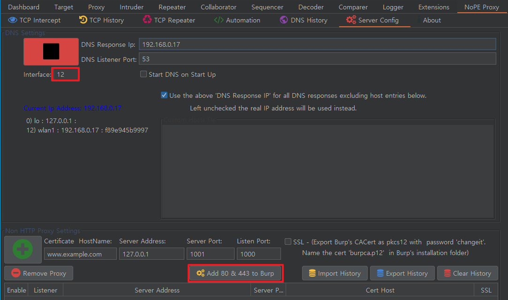508x300 pixels.
Task: Click the Listener column header
Action: click(45, 290)
